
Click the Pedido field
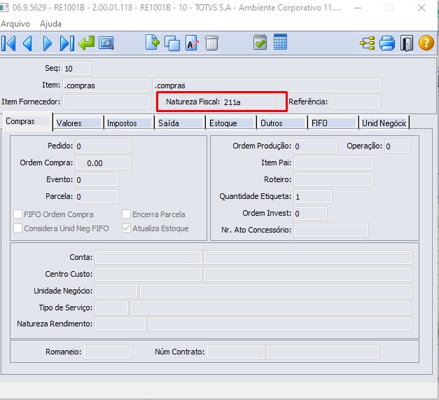(x=103, y=146)
